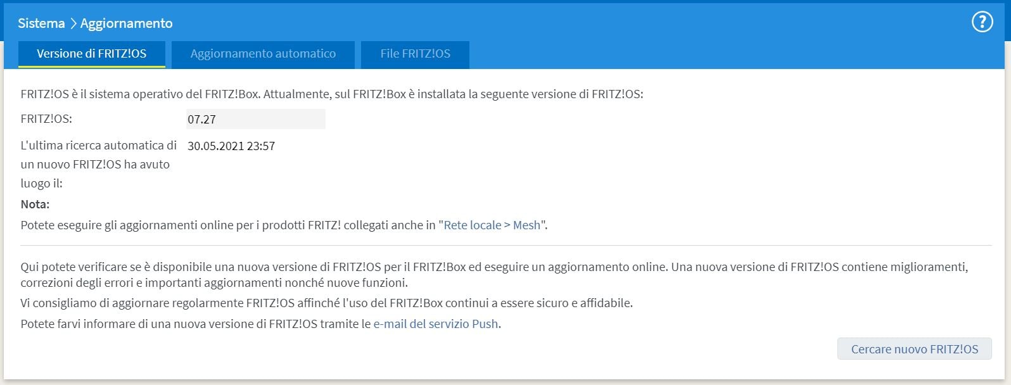Click the bold Nota: heading
1011x385 pixels.
35,204
